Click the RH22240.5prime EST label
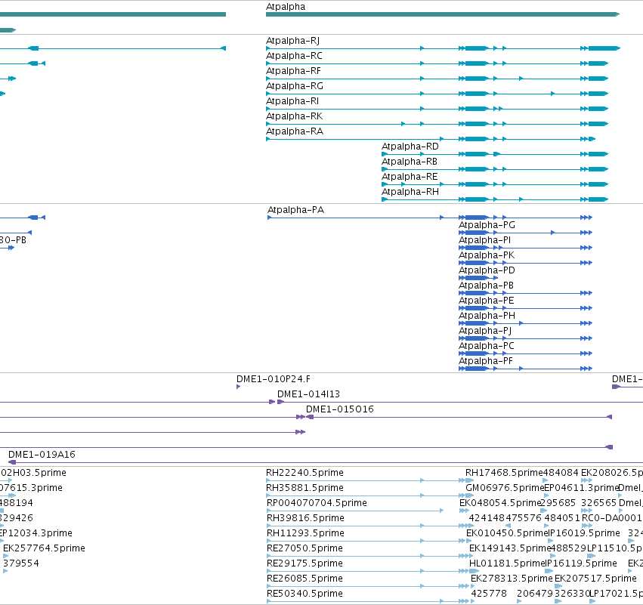Screen dimensions: 643x605 [x=304, y=473]
